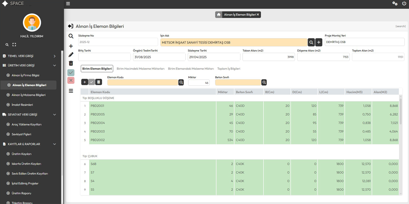409x204 pixels.
Task: Click the pencil edit icon
Action: point(71,55)
